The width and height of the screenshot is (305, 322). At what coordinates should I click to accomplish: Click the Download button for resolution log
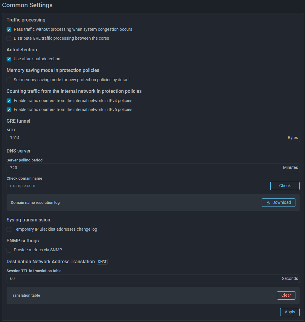pyautogui.click(x=278, y=203)
